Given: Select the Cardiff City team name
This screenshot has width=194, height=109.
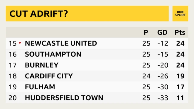Looking at the screenshot, I should click(x=49, y=76).
